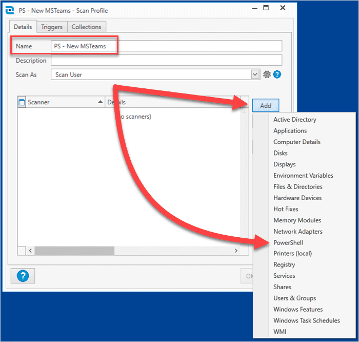Viewport: 359px width, 342px height.
Task: Open the Scan As dropdown
Action: tap(255, 74)
